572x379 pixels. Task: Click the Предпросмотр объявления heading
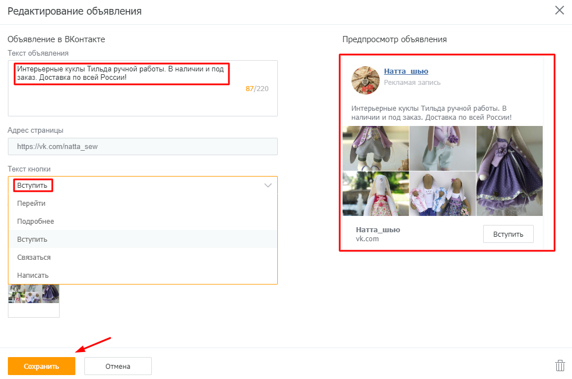coord(394,39)
